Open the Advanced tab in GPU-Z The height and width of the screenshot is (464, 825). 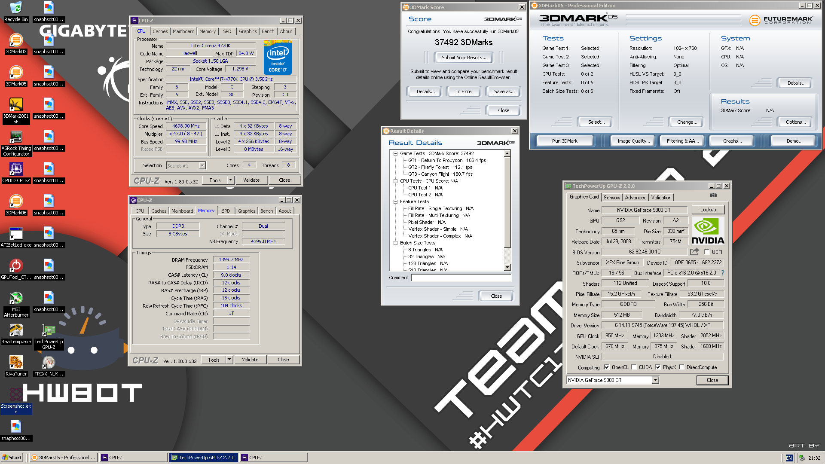coord(636,198)
